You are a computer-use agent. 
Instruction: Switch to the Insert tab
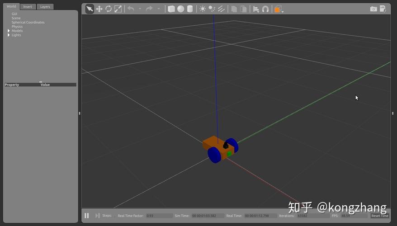28,7
